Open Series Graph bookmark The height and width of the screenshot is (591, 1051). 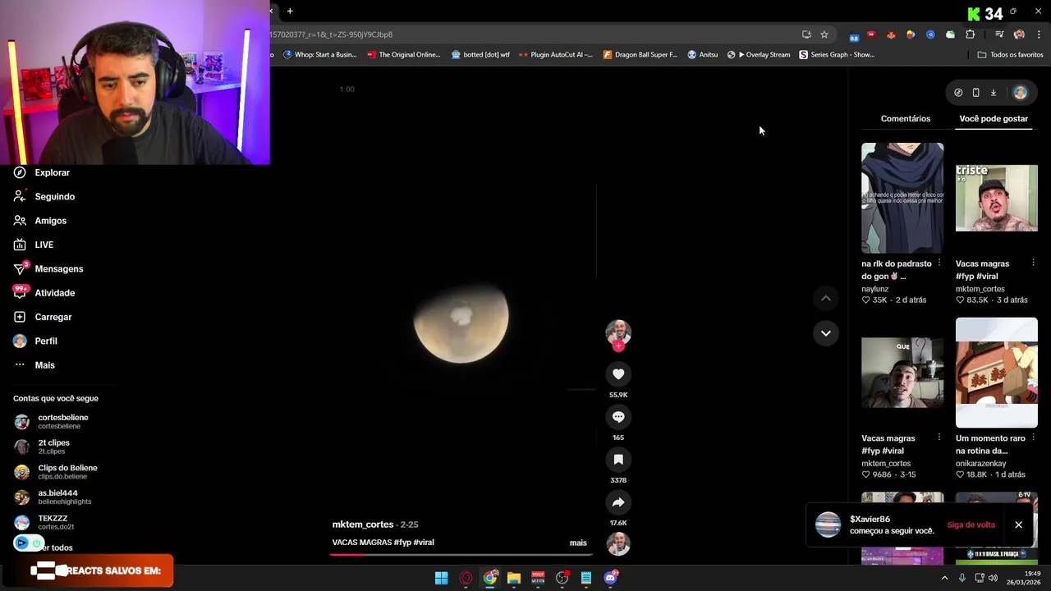[837, 55]
